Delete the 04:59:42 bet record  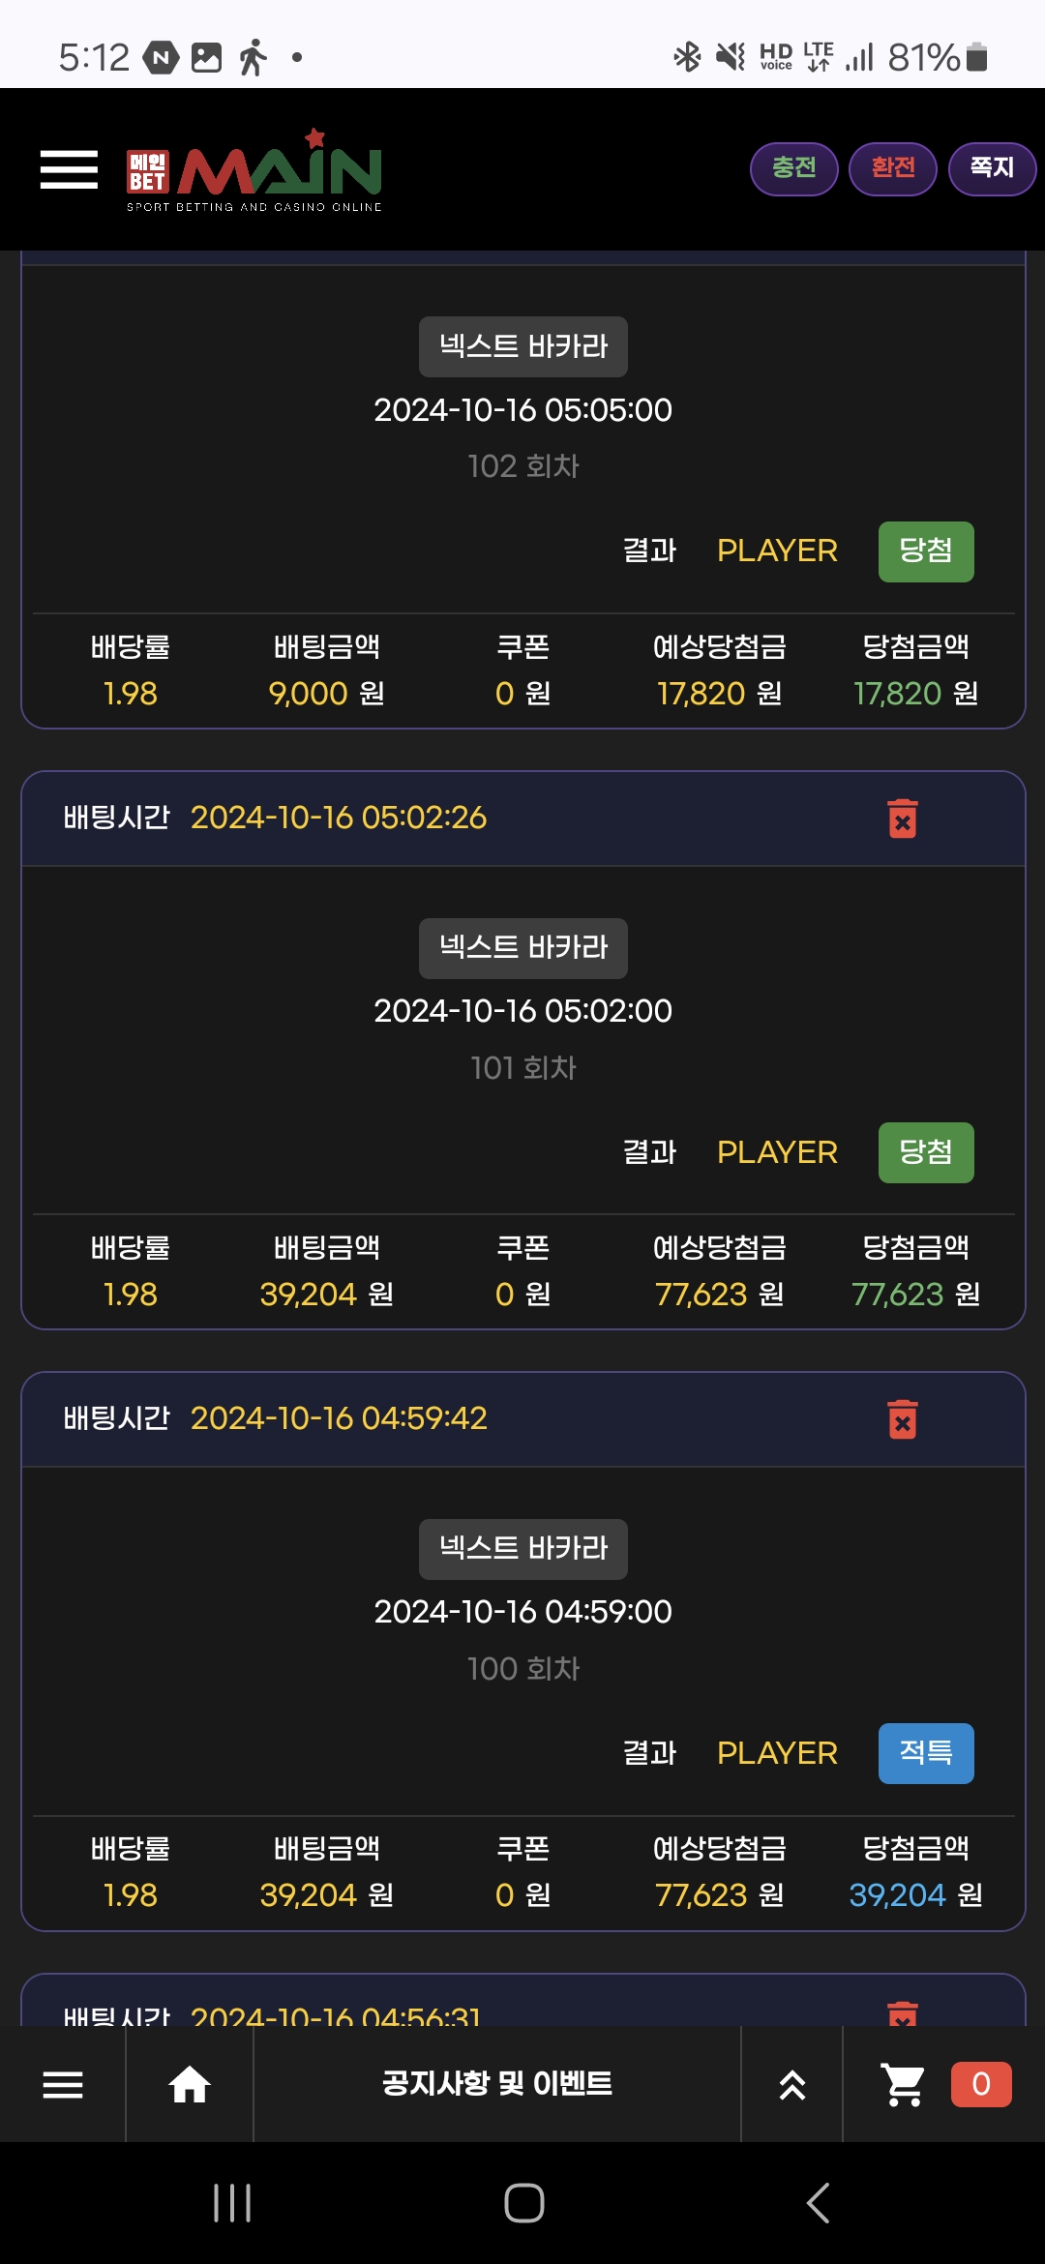click(902, 1419)
